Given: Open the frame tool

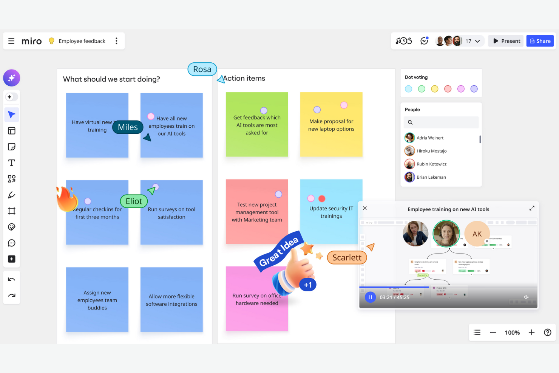Looking at the screenshot, I should tap(12, 211).
